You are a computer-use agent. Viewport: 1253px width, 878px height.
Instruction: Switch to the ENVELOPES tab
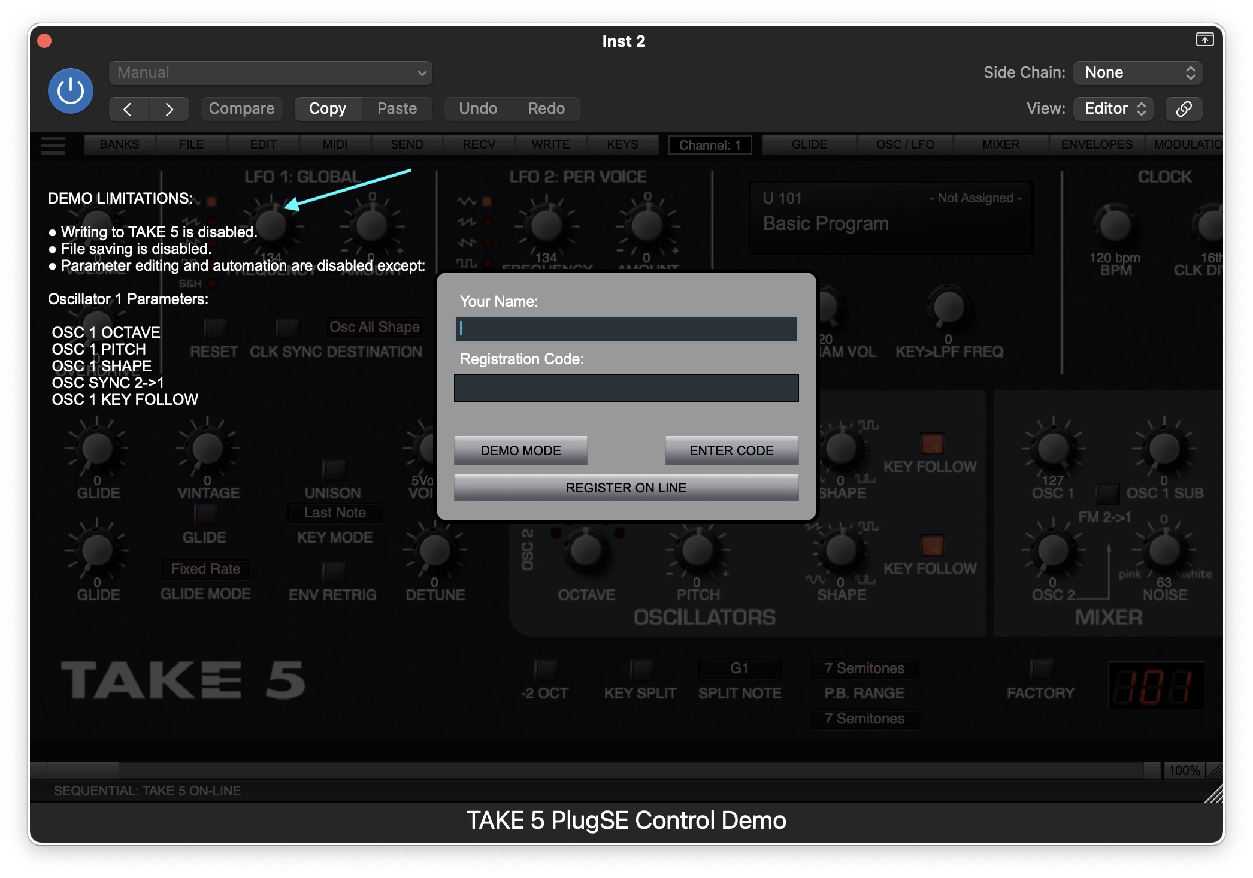pos(1097,145)
